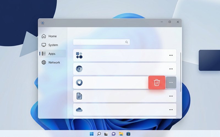Image resolution: width=220 pixels, height=137 pixels.
Task: Click the Apps list icon
Action: click(44, 54)
